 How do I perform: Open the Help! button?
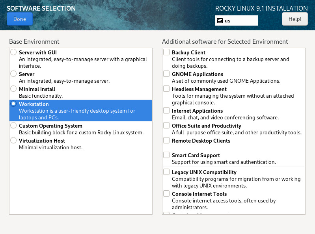[295, 19]
